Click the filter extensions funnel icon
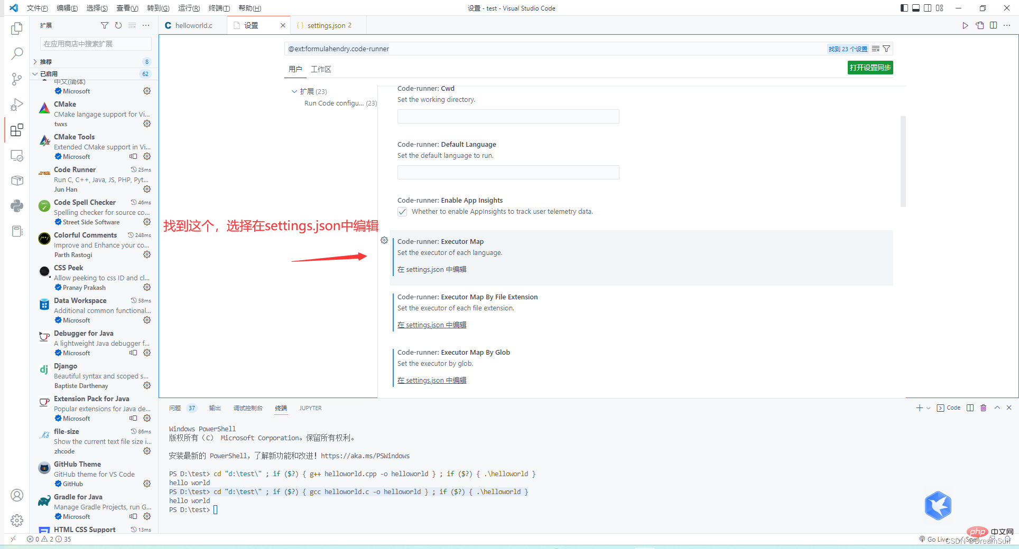The height and width of the screenshot is (549, 1019). pos(105,25)
